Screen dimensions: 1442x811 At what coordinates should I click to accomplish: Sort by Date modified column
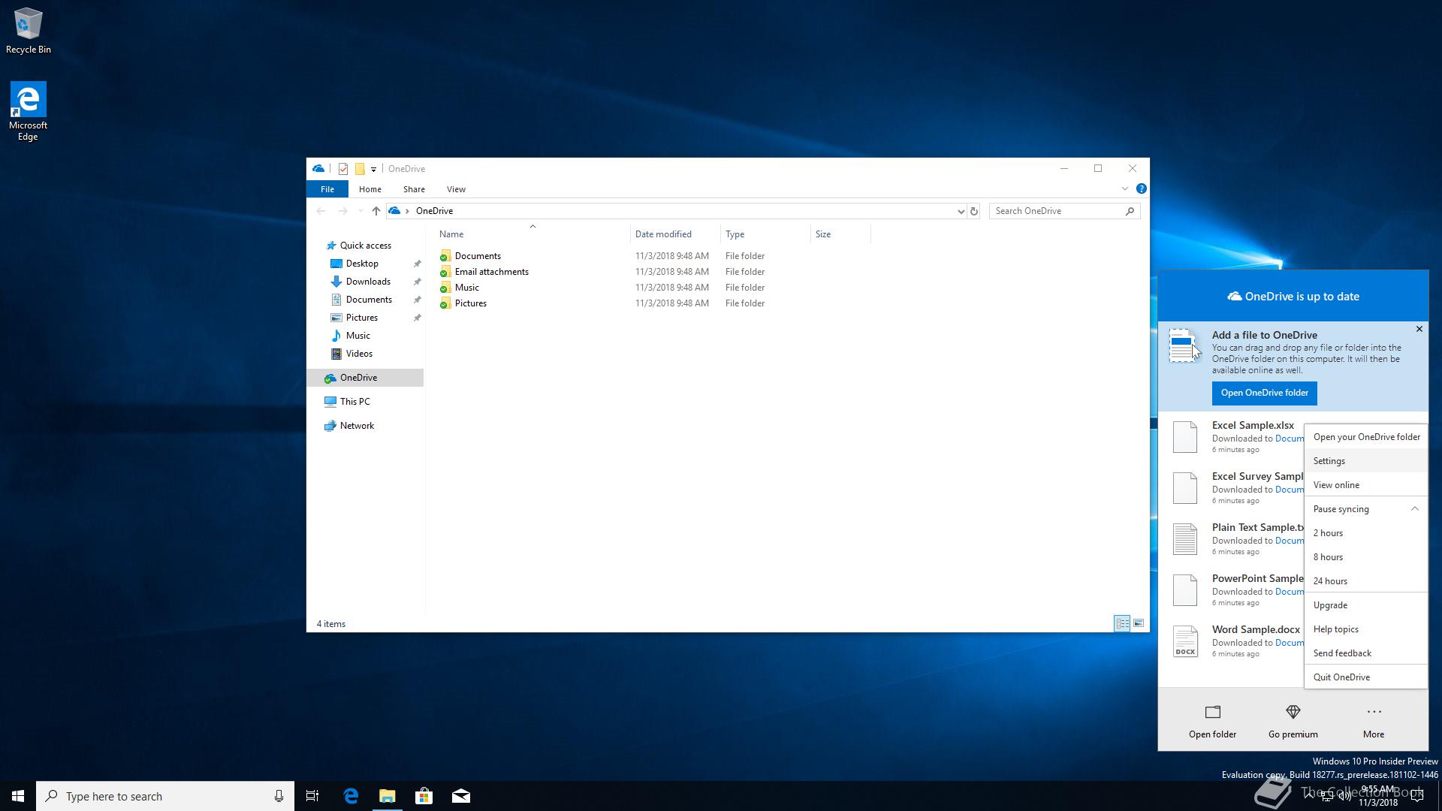click(675, 234)
